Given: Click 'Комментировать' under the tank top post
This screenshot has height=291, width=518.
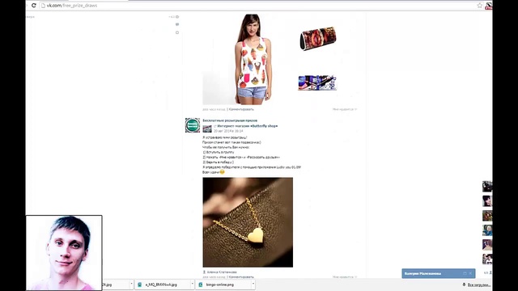Looking at the screenshot, I should click(241, 109).
